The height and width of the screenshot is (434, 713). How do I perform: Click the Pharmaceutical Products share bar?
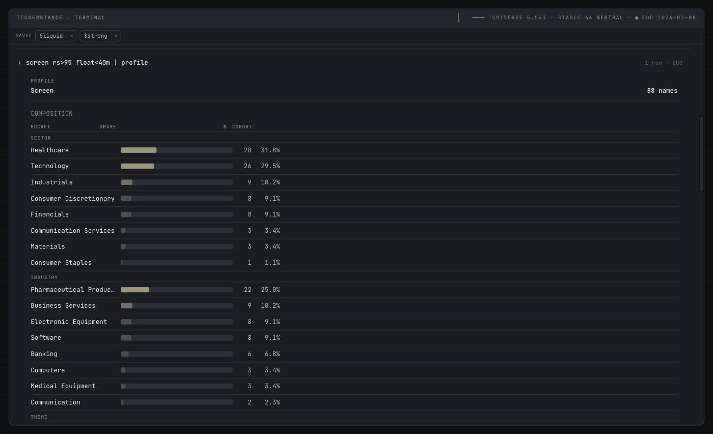point(177,290)
